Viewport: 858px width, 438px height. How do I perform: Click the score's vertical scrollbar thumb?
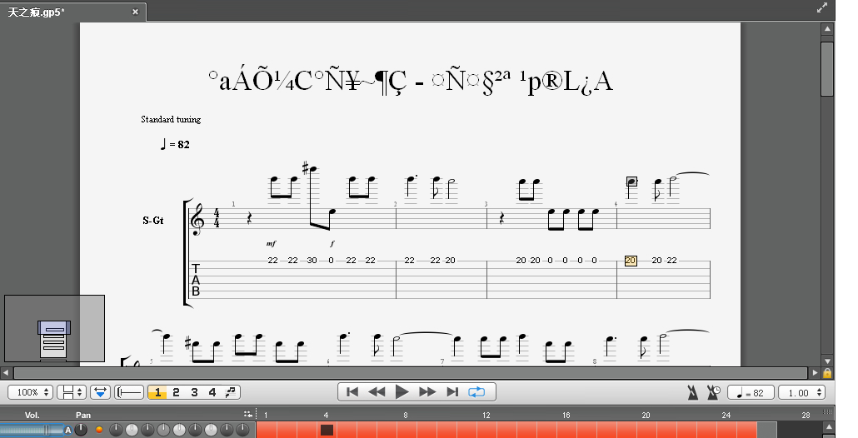point(827,69)
